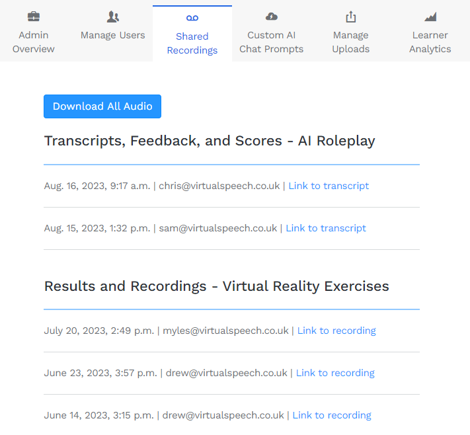
Task: Go to the Manage Uploads tab
Action: pos(351,33)
